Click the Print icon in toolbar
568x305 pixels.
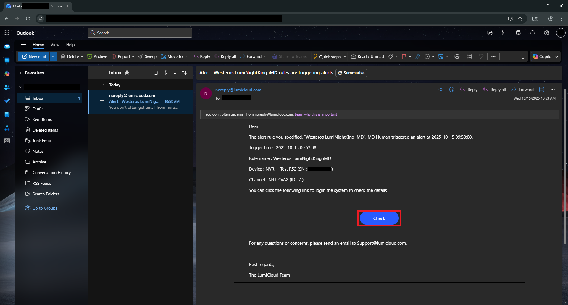point(457,56)
